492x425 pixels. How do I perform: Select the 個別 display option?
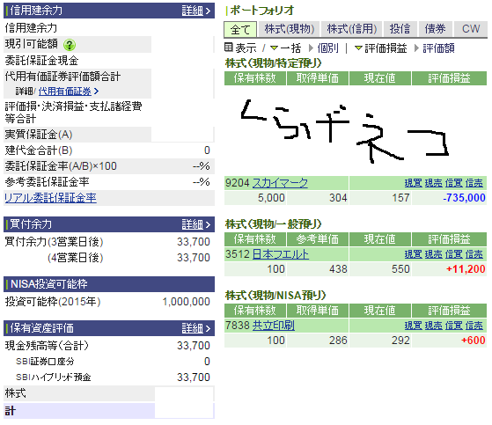coord(324,48)
